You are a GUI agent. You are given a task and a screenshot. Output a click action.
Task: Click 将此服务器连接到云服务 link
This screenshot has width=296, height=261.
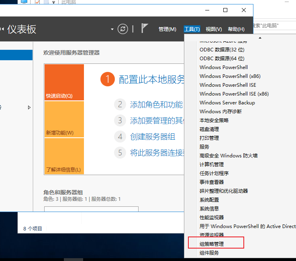[157, 153]
